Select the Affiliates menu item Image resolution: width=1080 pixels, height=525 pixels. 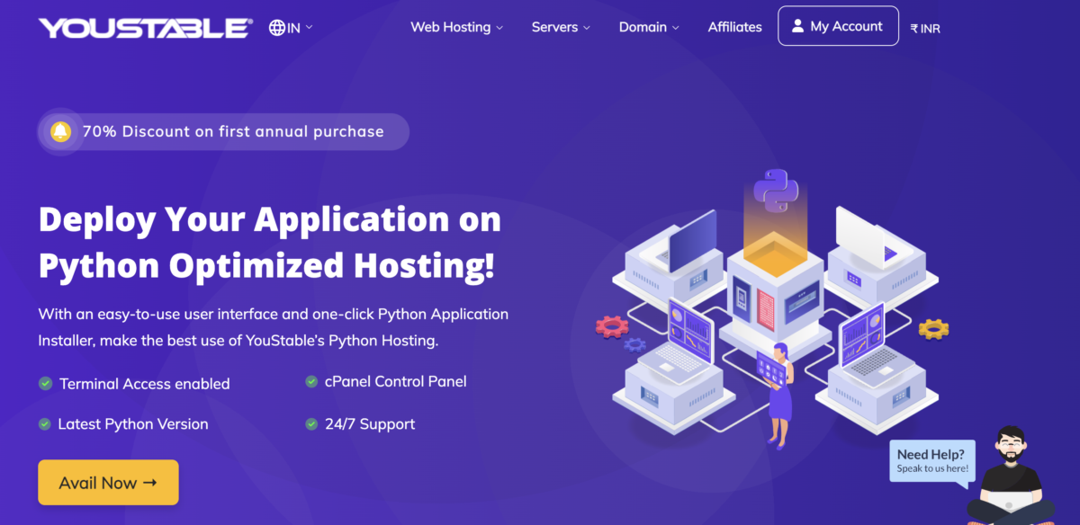point(734,27)
